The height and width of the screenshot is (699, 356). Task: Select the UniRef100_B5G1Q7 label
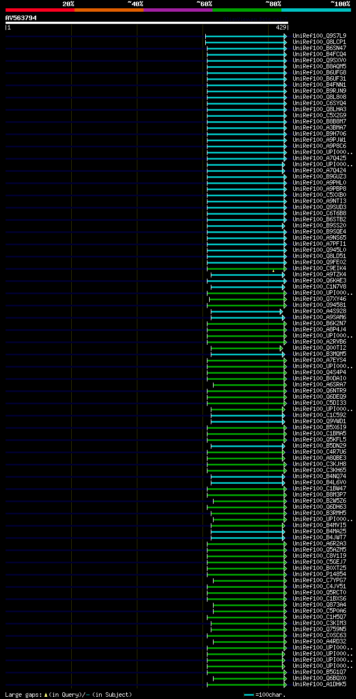click(319, 672)
